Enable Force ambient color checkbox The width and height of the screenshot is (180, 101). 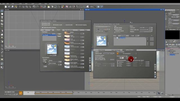96,59
